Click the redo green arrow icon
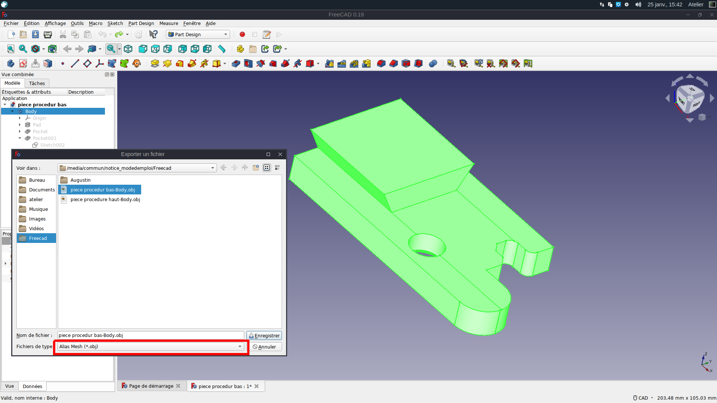 [119, 34]
